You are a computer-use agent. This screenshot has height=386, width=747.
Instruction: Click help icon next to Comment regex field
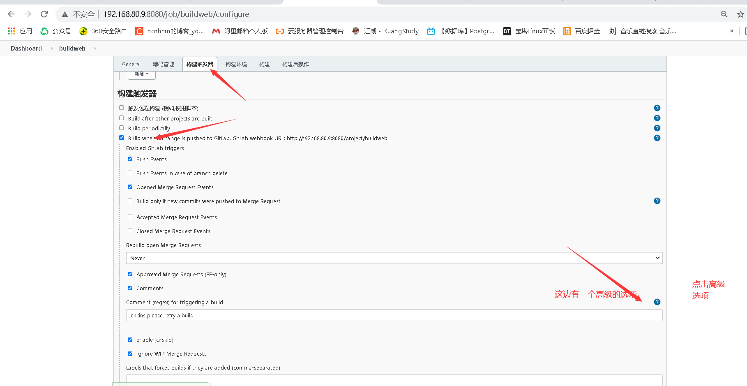[657, 301]
